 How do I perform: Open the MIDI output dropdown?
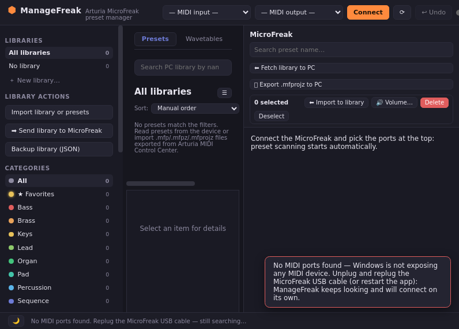[x=299, y=12]
